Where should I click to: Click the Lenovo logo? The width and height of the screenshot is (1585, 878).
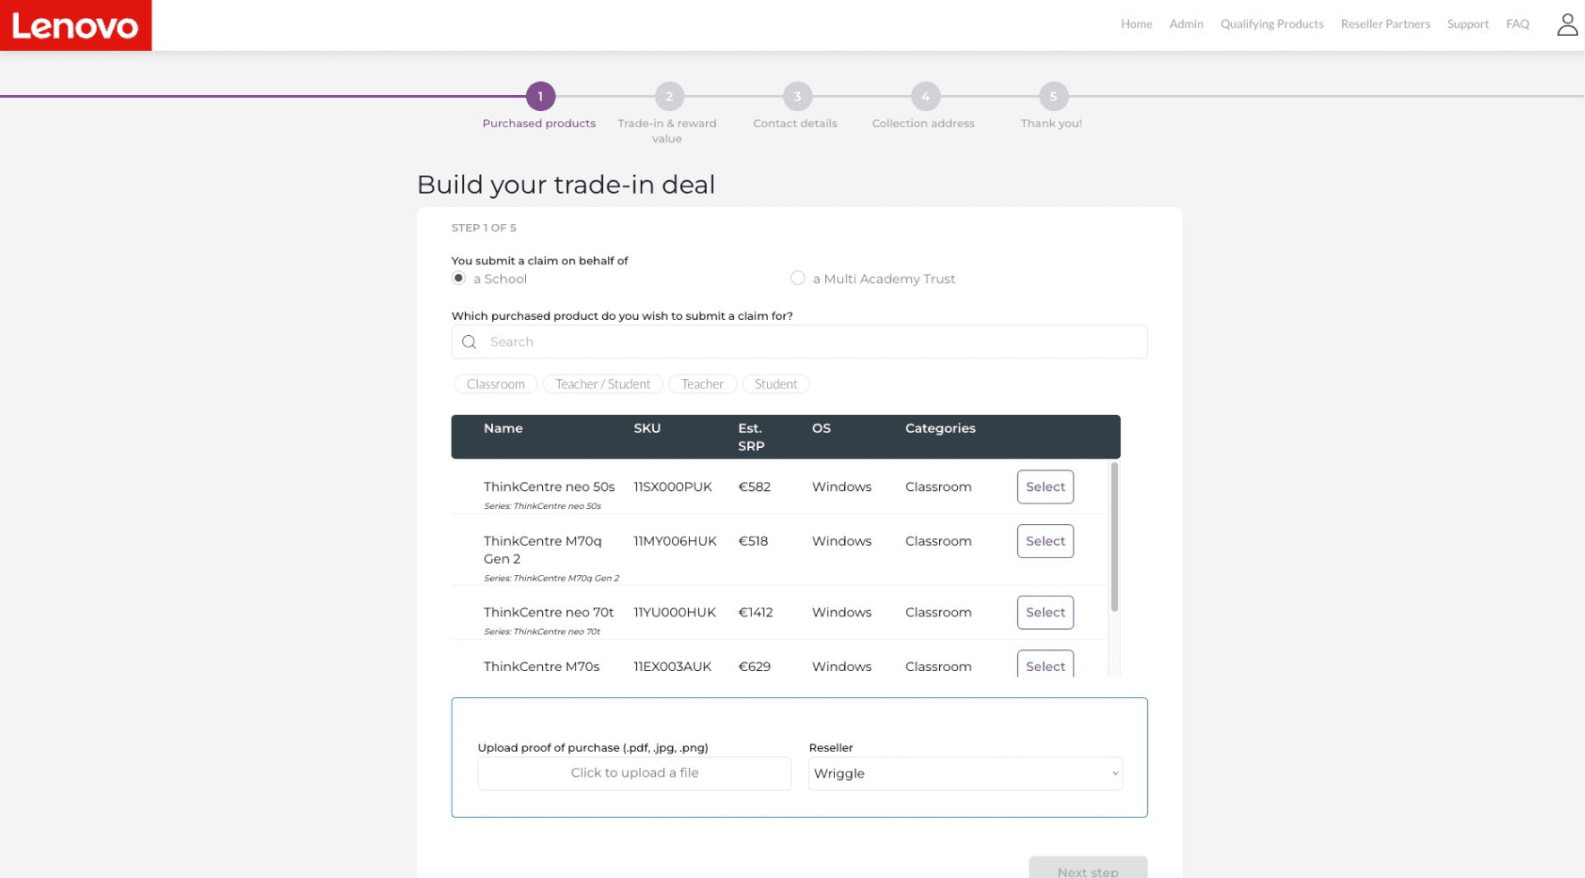pyautogui.click(x=75, y=25)
